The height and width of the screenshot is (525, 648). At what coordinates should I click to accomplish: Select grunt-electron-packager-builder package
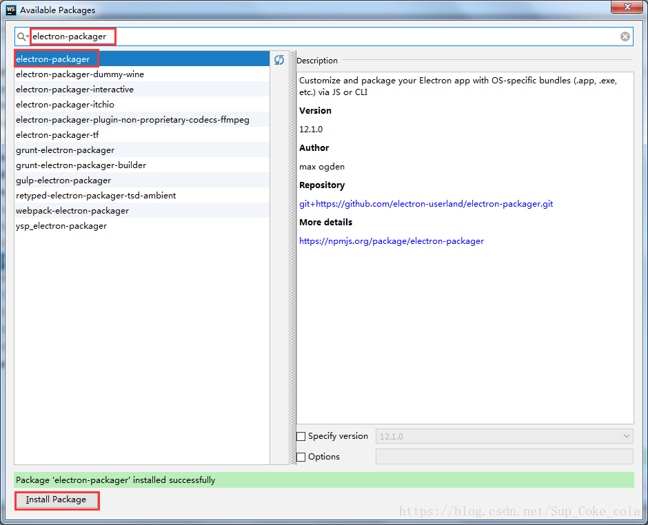click(x=142, y=165)
